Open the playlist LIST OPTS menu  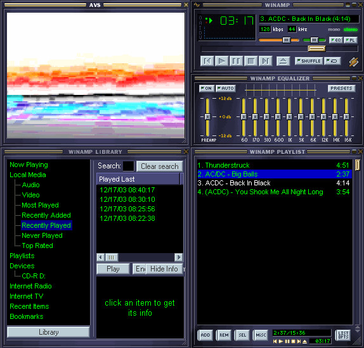(343, 335)
